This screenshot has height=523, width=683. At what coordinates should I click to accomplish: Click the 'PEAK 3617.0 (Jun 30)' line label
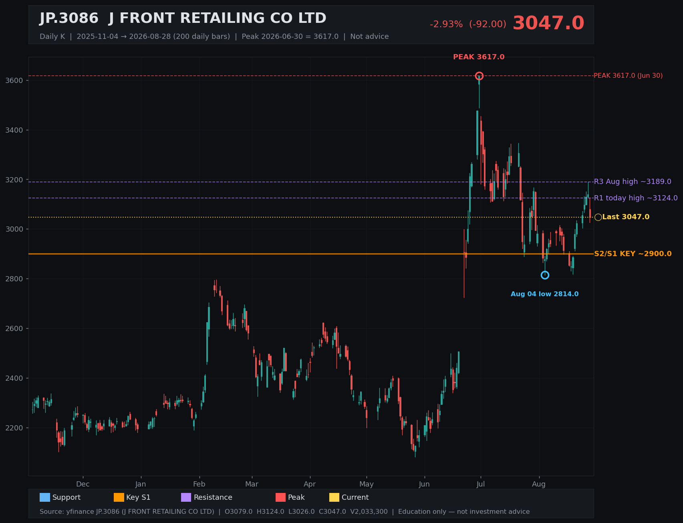[628, 76]
